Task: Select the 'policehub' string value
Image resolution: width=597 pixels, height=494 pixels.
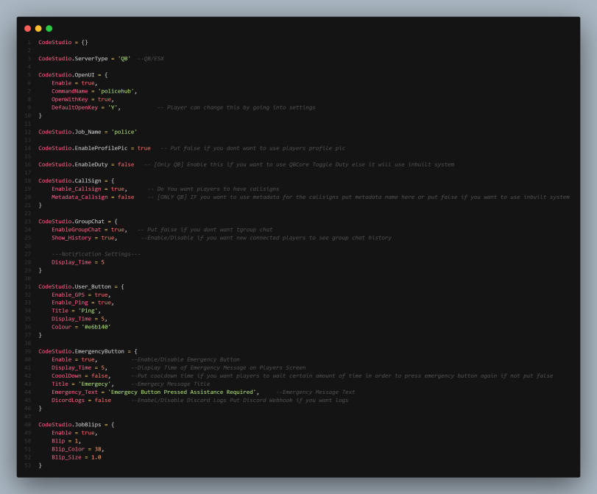Action: 116,91
